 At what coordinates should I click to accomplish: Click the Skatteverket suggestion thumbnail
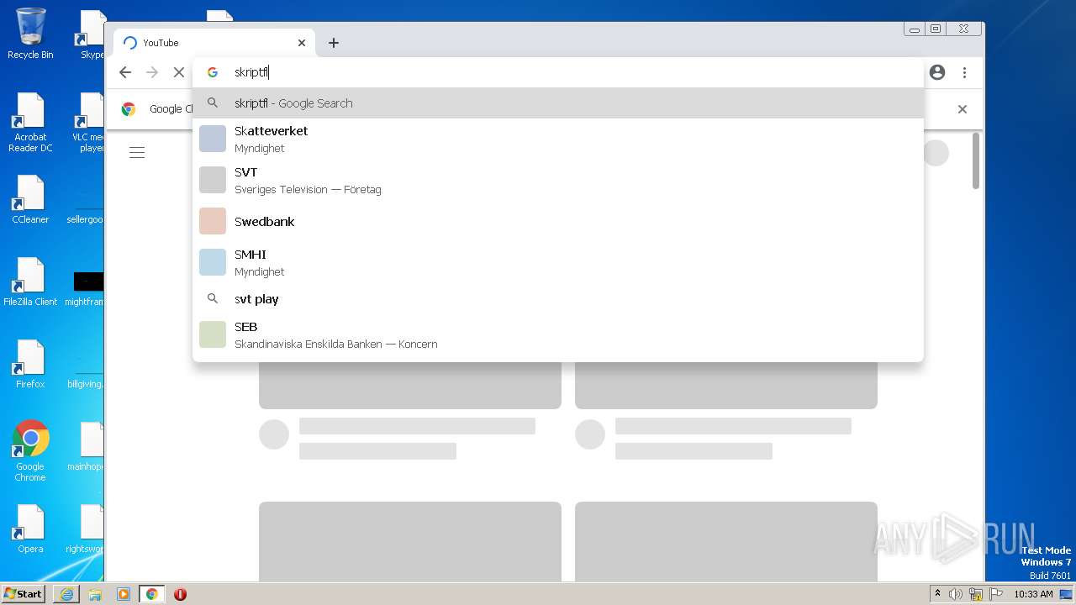point(213,139)
